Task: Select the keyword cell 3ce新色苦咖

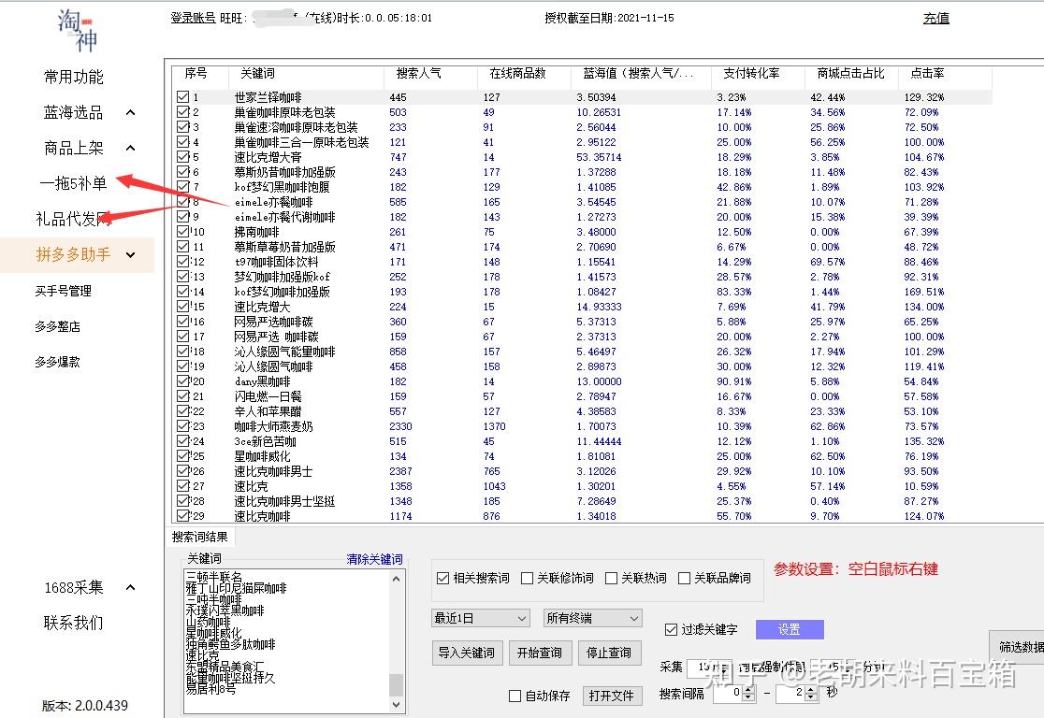Action: click(265, 441)
